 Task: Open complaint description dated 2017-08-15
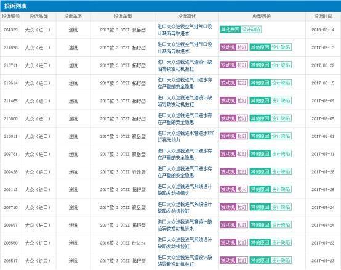(185, 83)
